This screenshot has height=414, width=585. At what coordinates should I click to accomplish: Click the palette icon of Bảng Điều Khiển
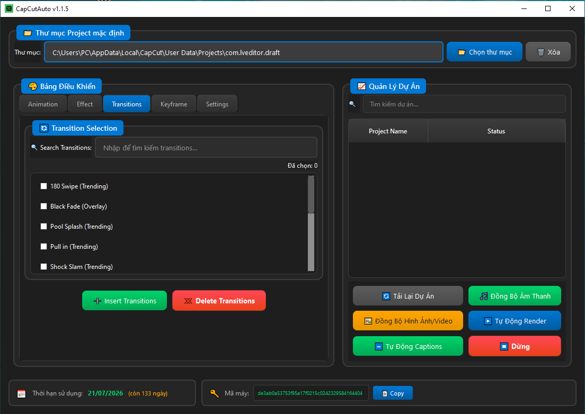click(x=33, y=86)
